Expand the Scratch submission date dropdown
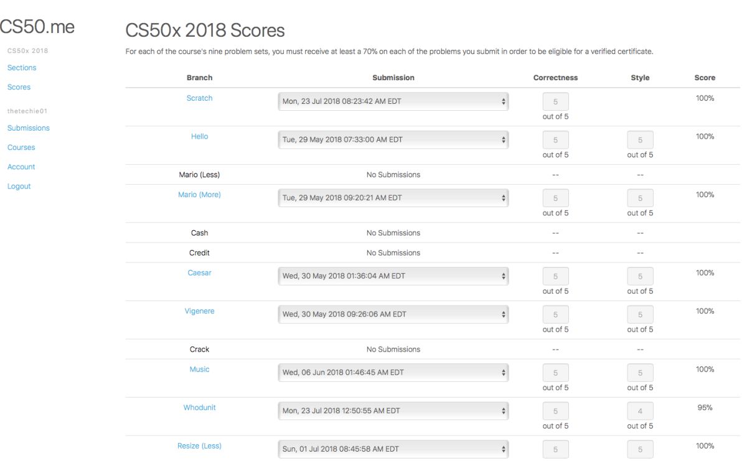The width and height of the screenshot is (747, 461). pyautogui.click(x=393, y=101)
